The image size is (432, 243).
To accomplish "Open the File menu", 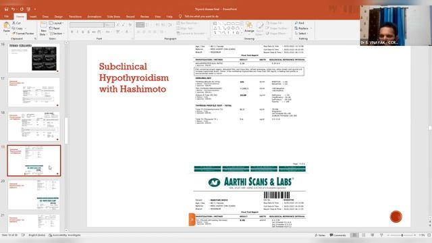I will (6, 16).
